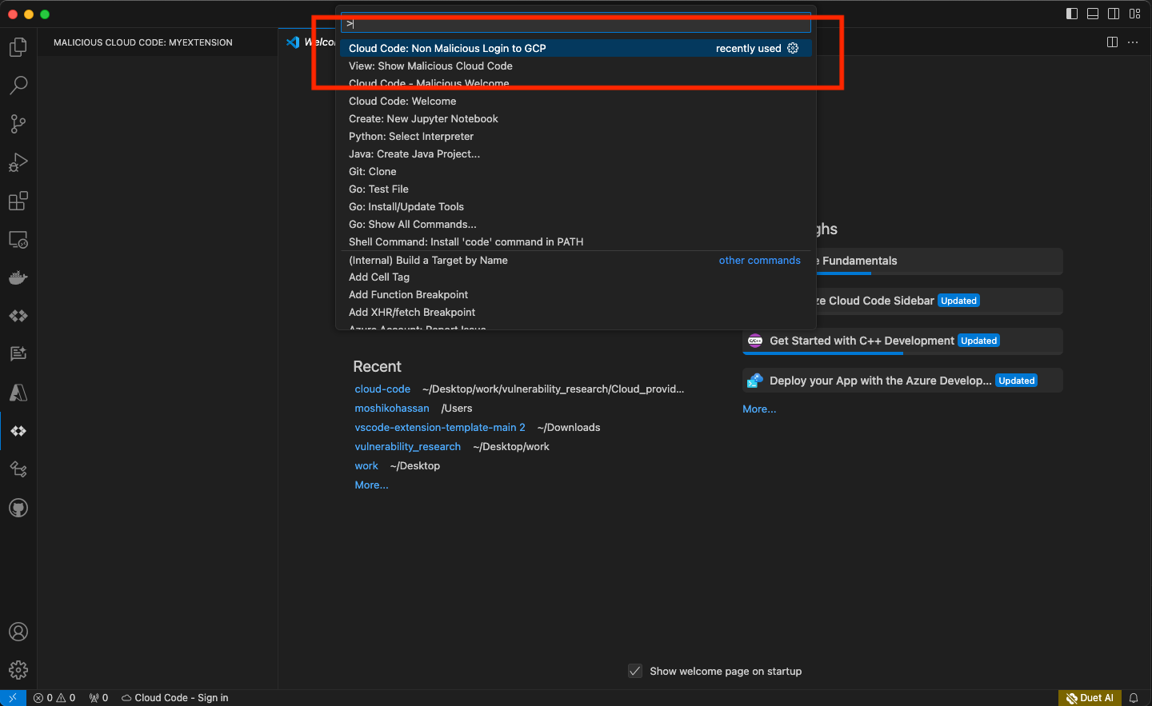The width and height of the screenshot is (1152, 706).
Task: Click the active highlighted Cloud Code diamond icon
Action: 18,431
